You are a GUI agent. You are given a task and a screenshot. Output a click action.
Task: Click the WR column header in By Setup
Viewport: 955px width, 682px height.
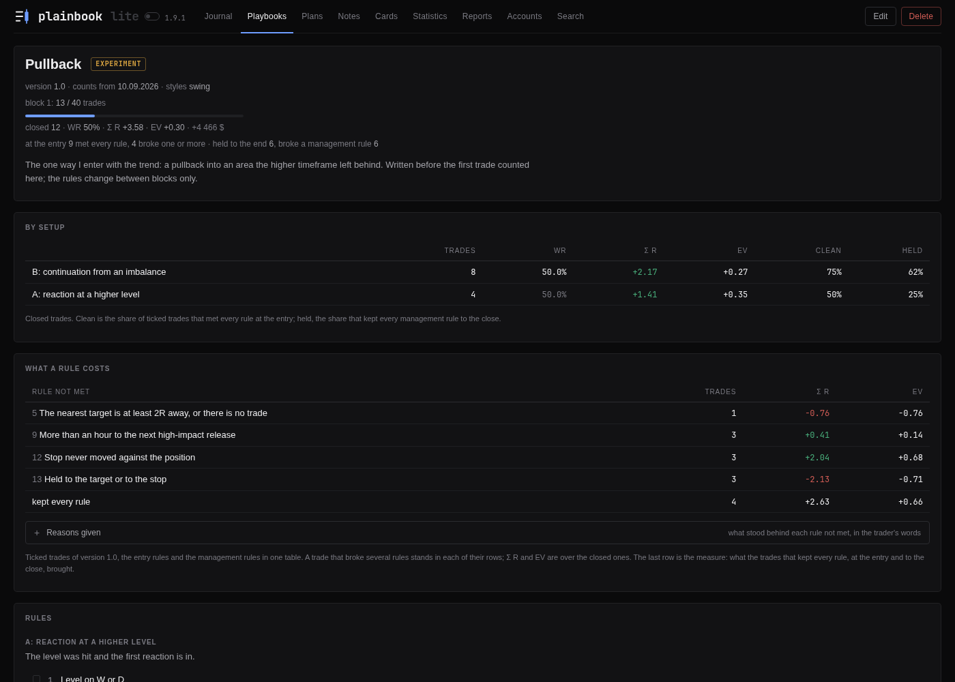[560, 251]
